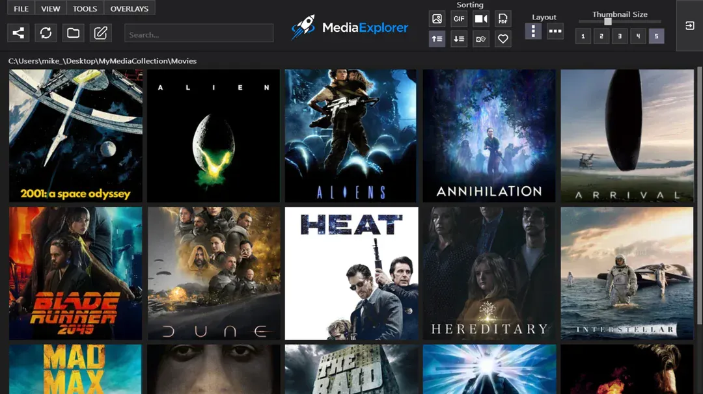Select the Aliens movie poster
The height and width of the screenshot is (394, 703).
click(x=351, y=136)
